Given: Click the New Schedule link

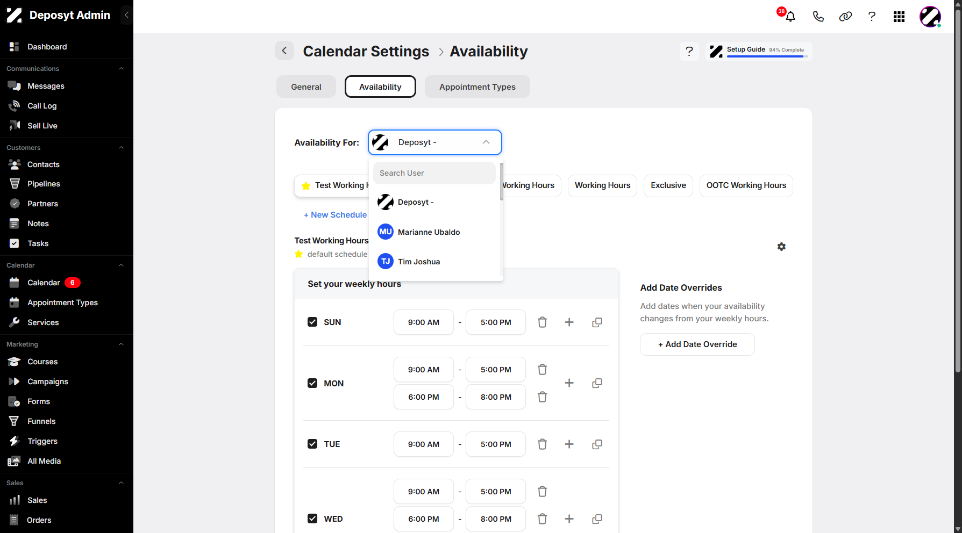Looking at the screenshot, I should tap(335, 215).
